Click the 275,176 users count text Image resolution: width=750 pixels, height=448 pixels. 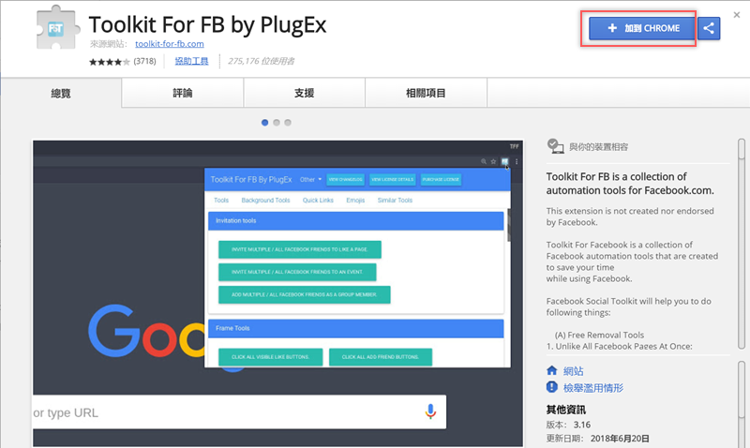(x=262, y=61)
